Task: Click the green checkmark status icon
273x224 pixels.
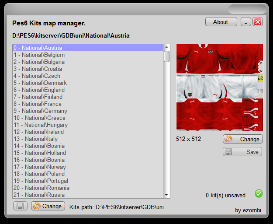Action: pos(259,194)
